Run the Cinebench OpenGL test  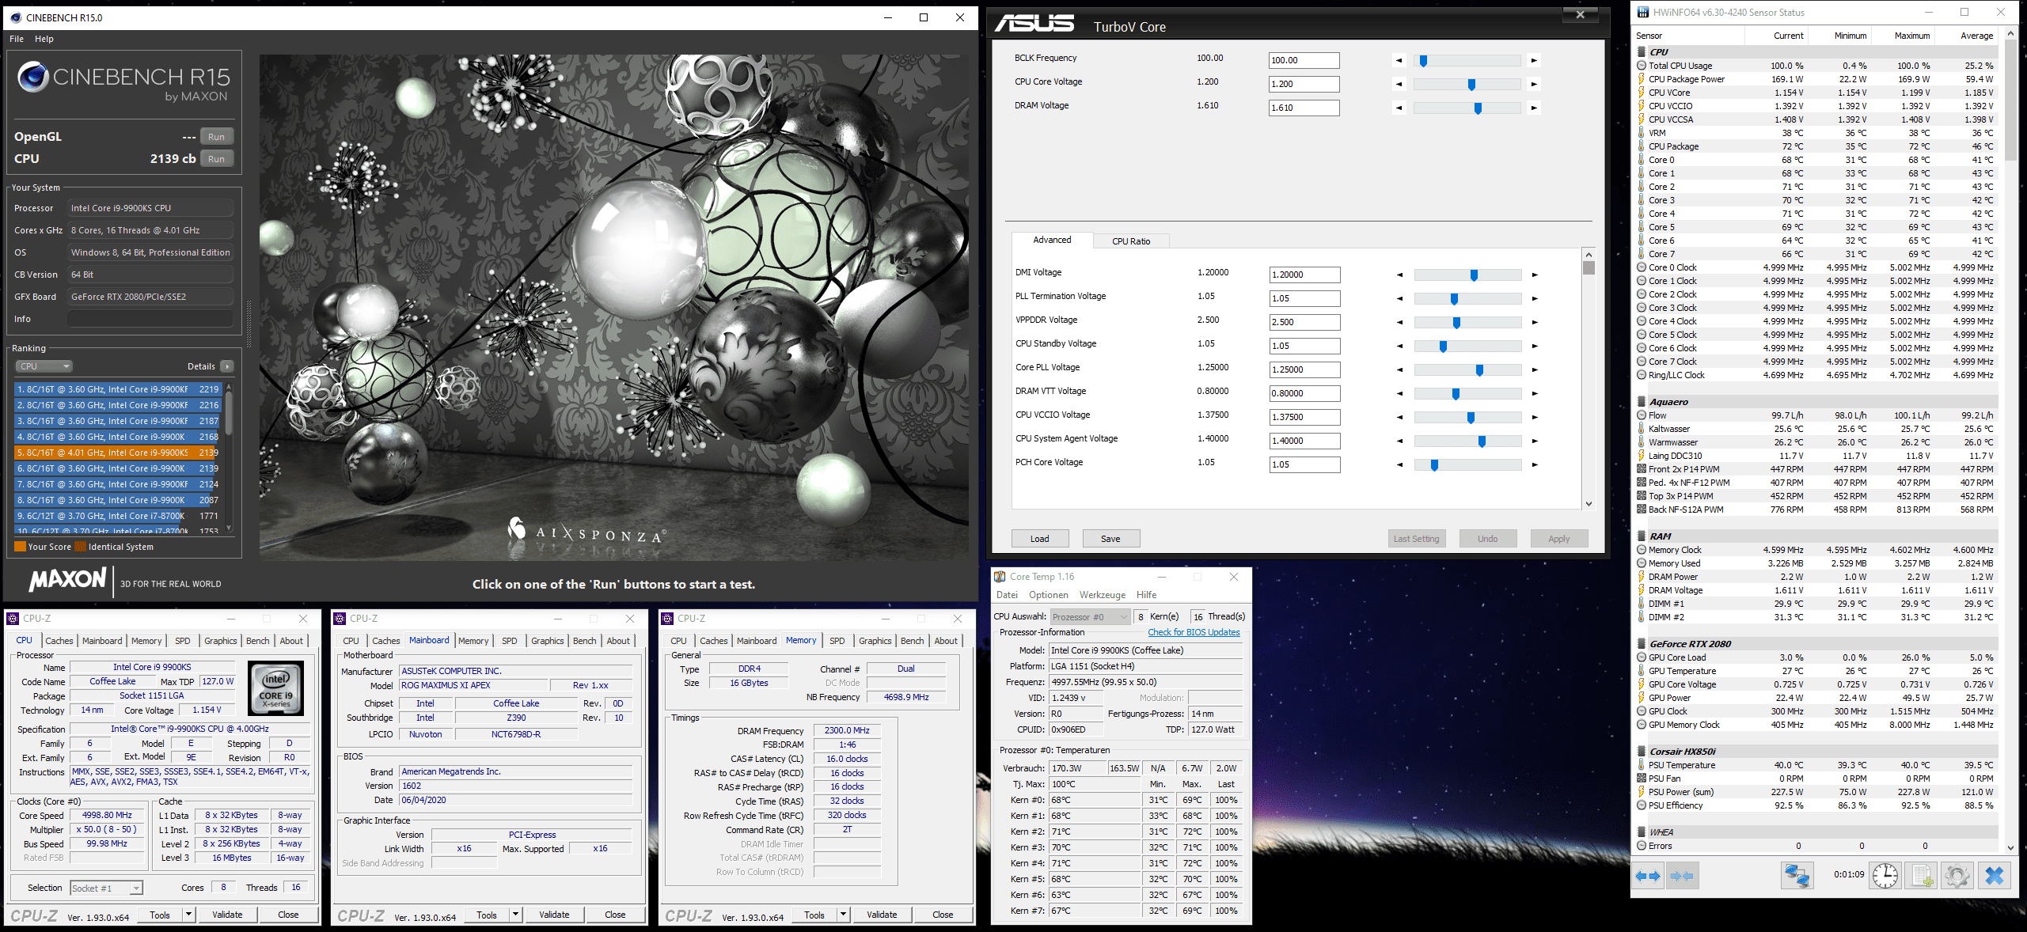click(216, 137)
